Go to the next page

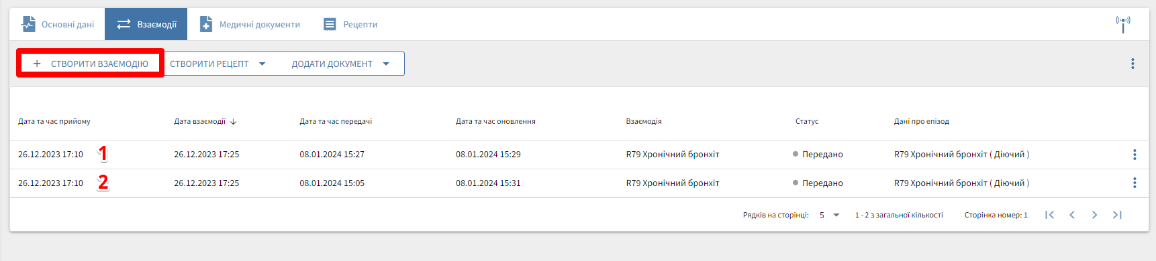(x=1094, y=215)
